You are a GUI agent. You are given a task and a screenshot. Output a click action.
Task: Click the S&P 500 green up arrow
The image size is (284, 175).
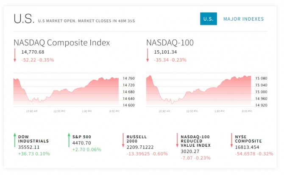pos(69,140)
